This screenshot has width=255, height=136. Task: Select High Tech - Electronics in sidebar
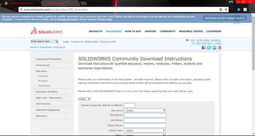click(x=49, y=98)
